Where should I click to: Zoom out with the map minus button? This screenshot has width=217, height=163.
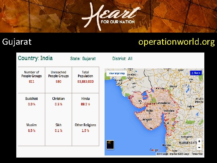tap(199, 147)
